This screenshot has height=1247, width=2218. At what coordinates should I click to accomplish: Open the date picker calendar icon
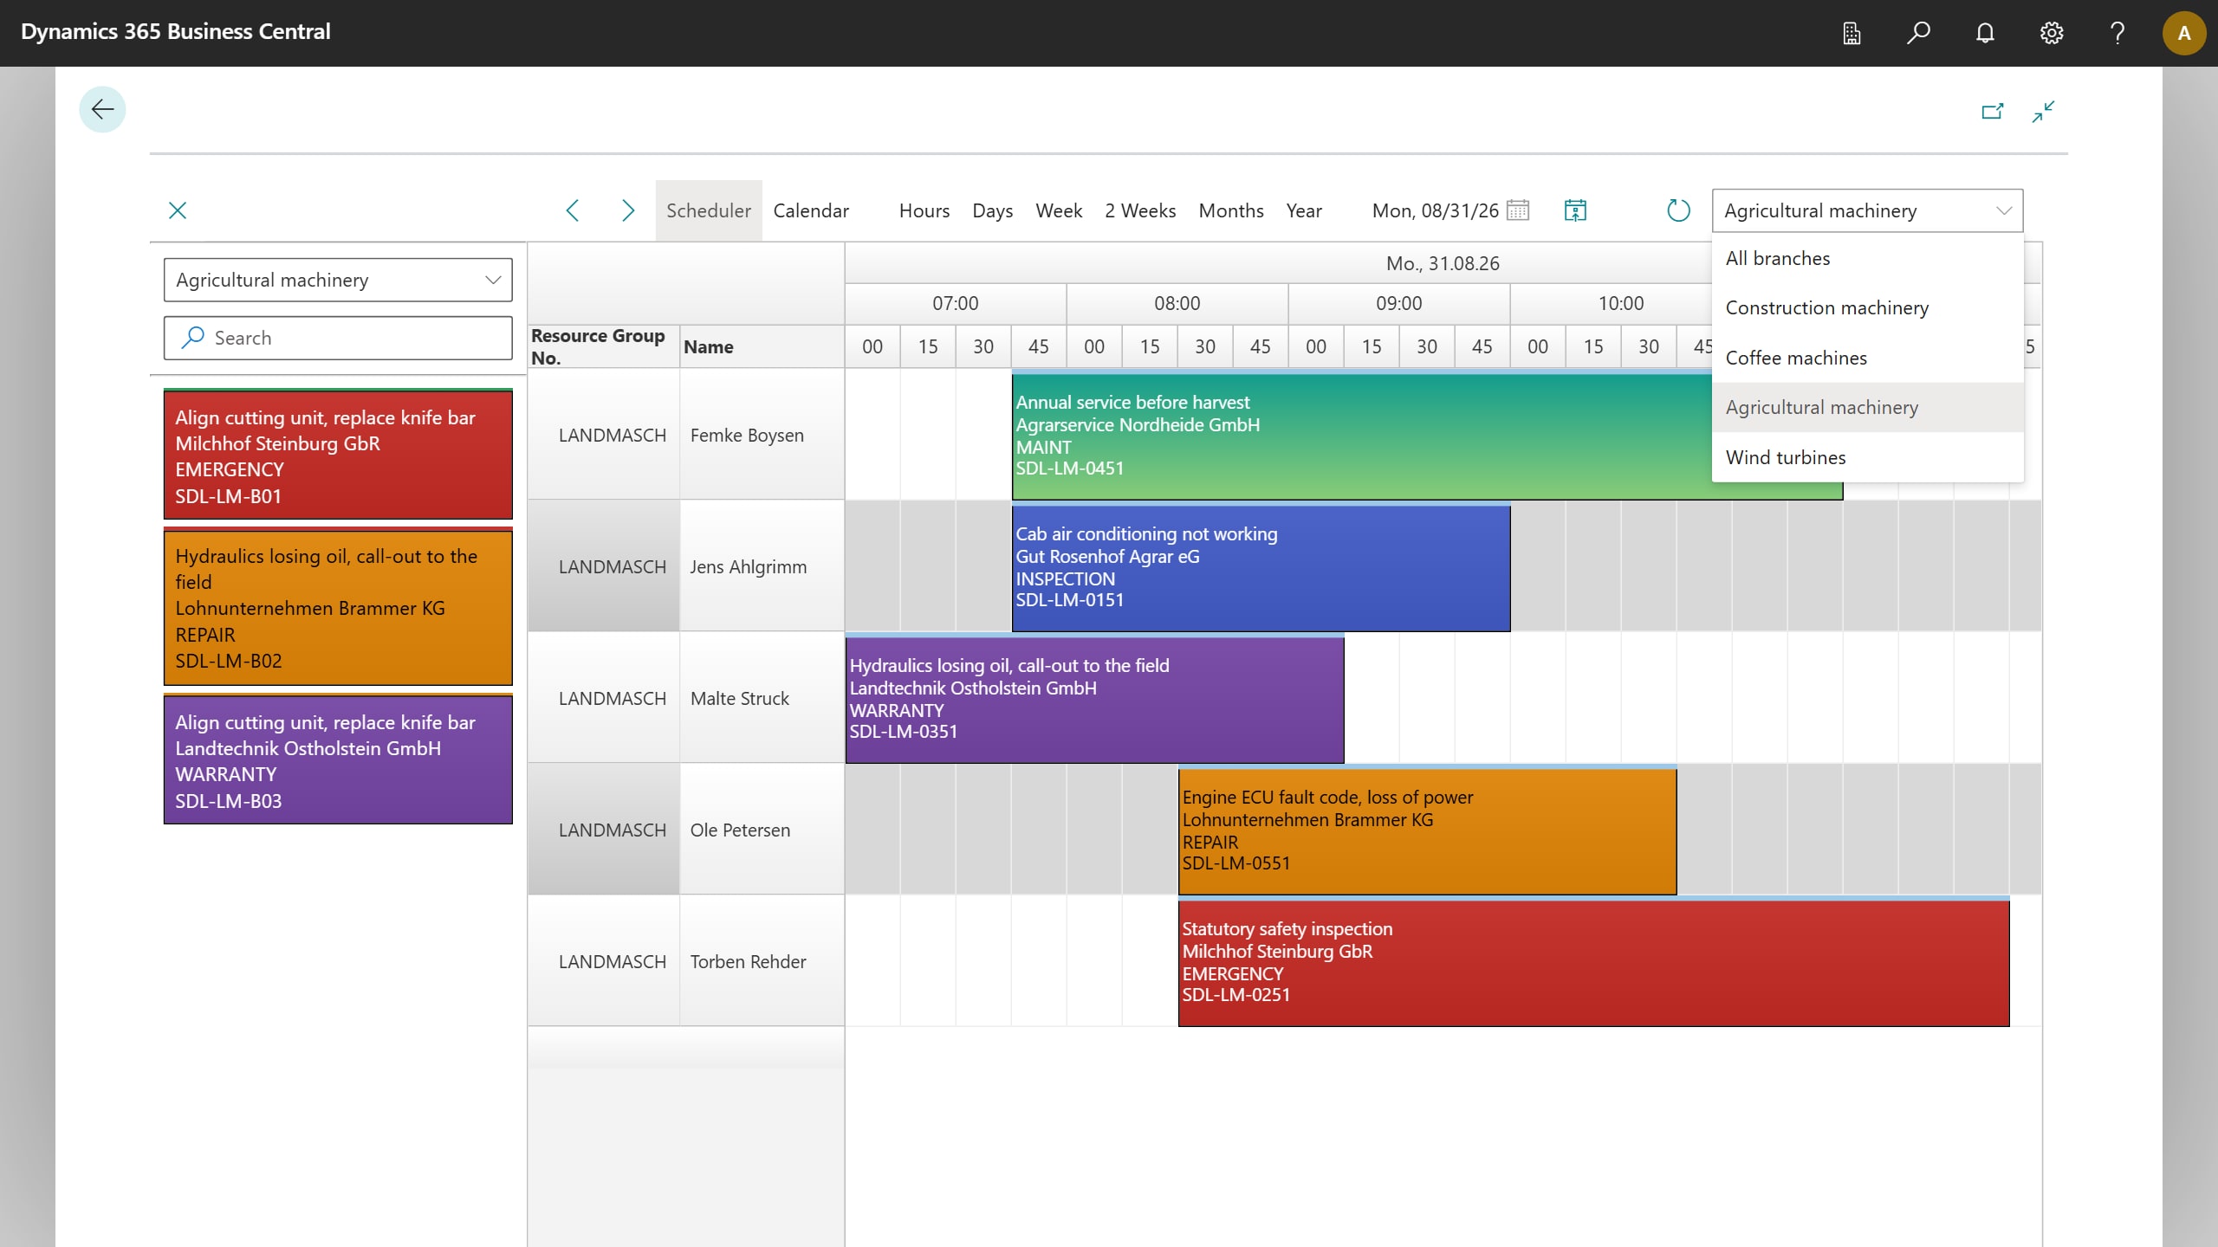click(1518, 210)
